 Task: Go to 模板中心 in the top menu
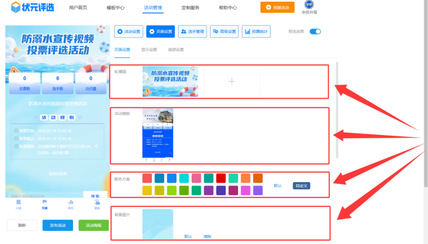(116, 8)
